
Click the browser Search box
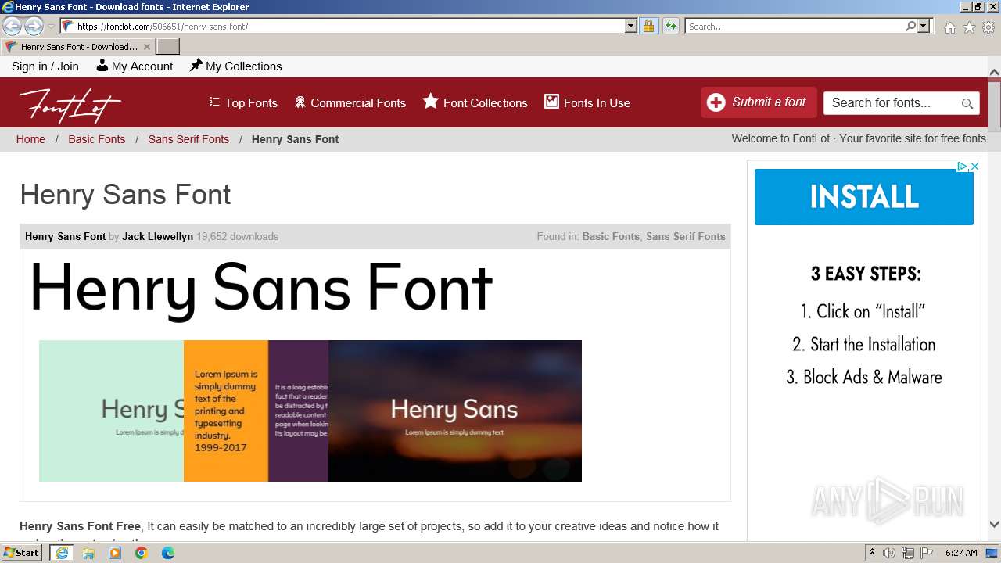[795, 26]
